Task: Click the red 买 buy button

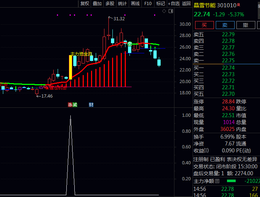Action: point(205,25)
